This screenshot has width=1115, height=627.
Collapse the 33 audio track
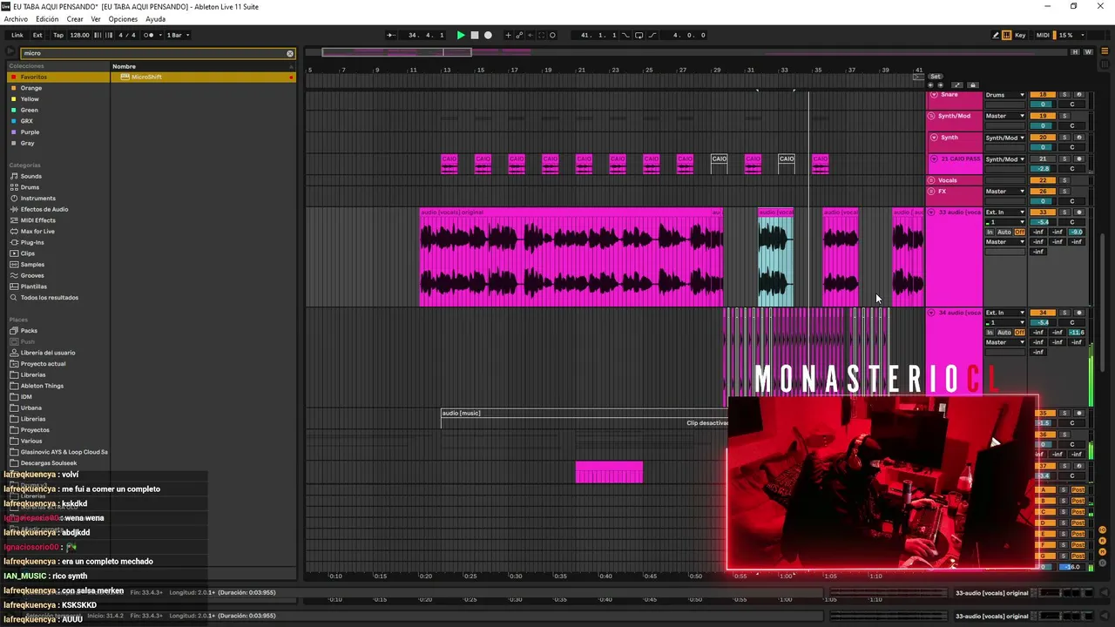tap(931, 212)
